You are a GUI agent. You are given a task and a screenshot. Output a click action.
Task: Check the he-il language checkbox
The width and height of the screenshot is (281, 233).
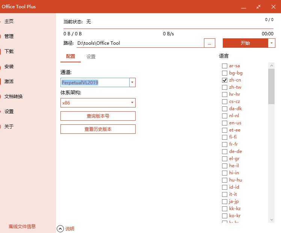pyautogui.click(x=225, y=166)
